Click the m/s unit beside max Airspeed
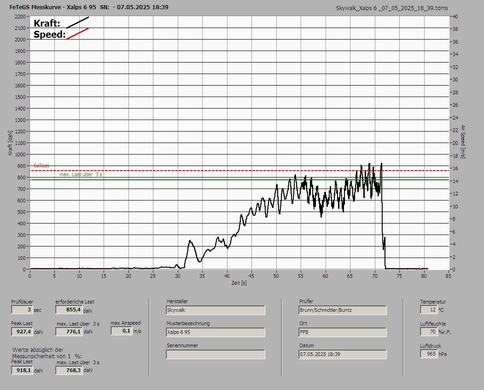 pos(137,332)
